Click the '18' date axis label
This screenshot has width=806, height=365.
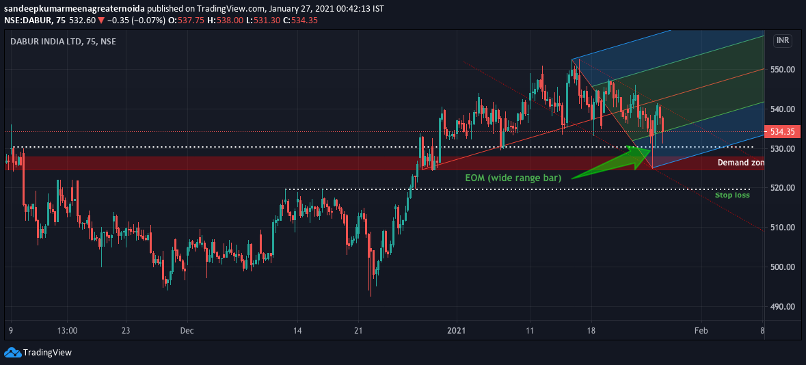591,331
